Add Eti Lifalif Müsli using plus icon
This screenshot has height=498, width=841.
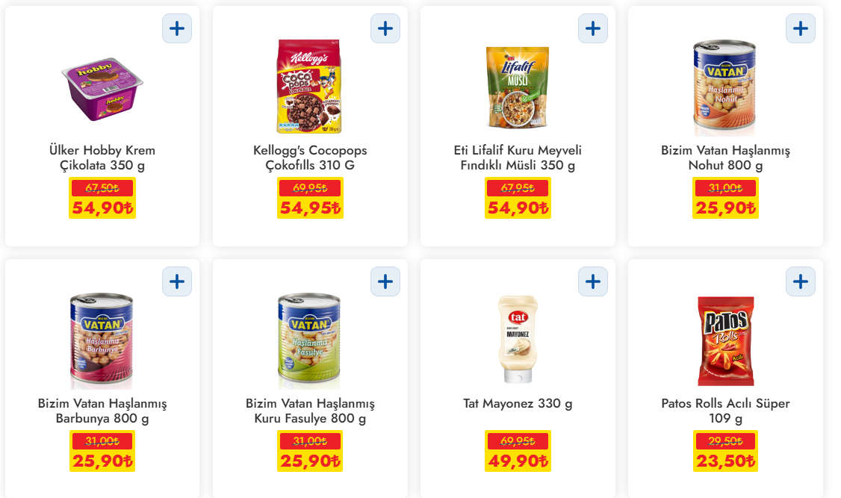(593, 28)
